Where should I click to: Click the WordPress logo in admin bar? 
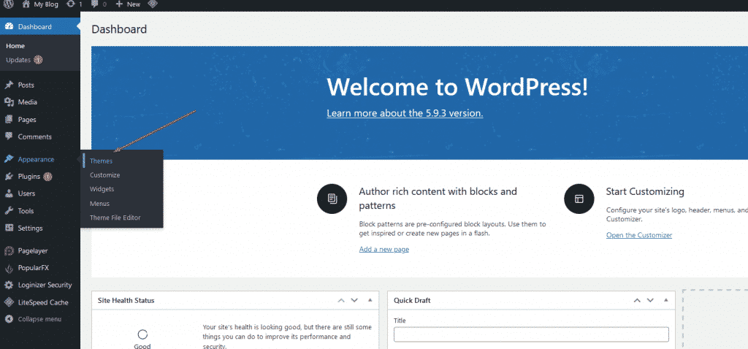pos(9,4)
